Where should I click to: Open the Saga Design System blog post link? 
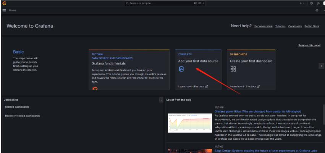(266, 151)
